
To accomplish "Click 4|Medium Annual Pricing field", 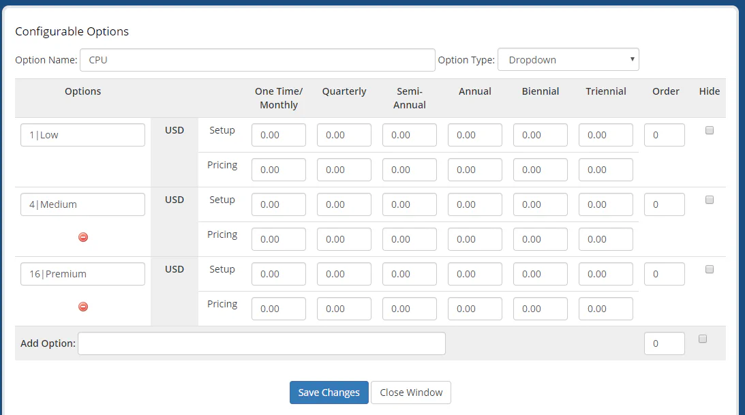I will tap(474, 239).
